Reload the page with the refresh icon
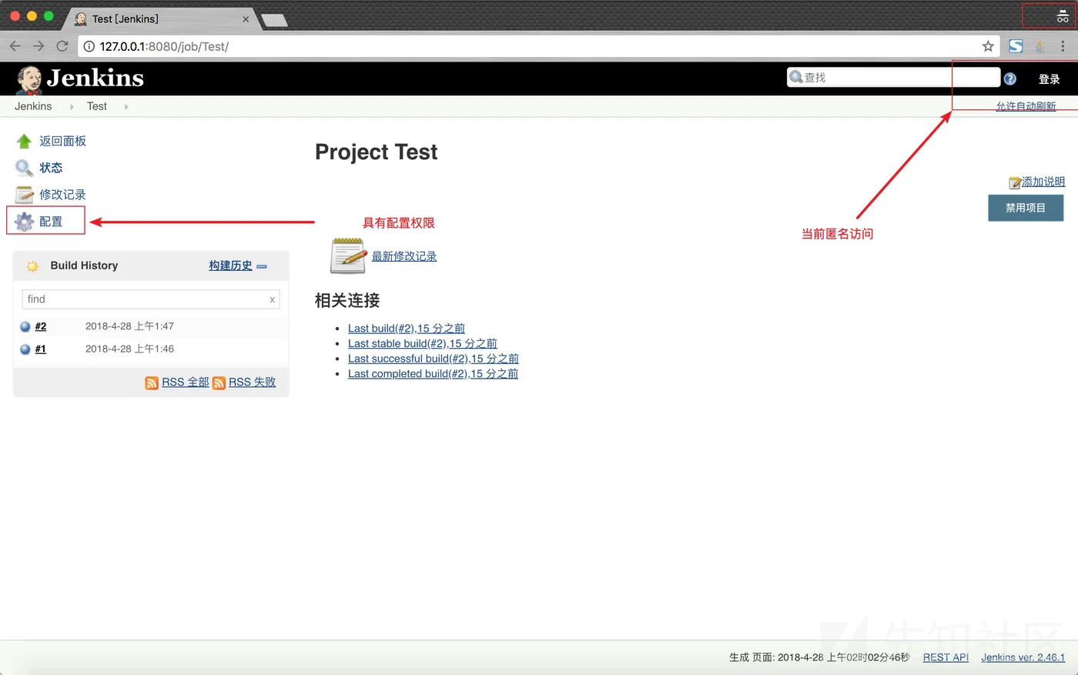The image size is (1078, 675). point(62,46)
